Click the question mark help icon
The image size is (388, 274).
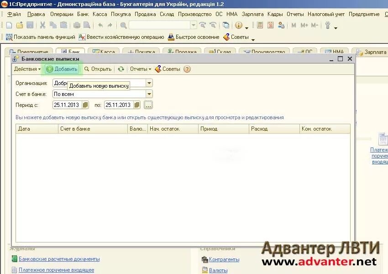click(187, 69)
